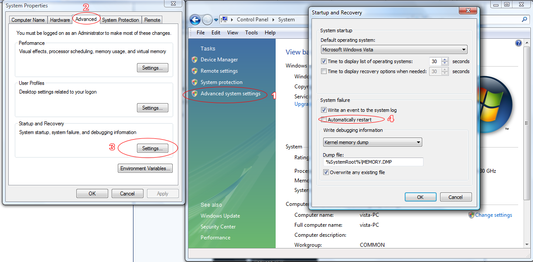Image resolution: width=533 pixels, height=262 pixels.
Task: Click the shield icon beside System protection
Action: (x=195, y=82)
